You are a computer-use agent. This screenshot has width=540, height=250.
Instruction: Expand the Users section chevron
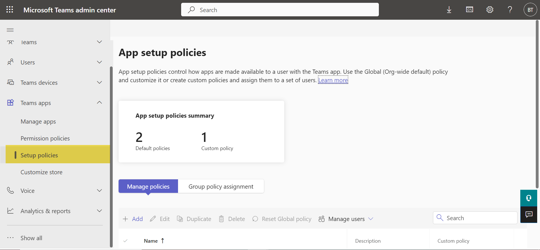pos(99,62)
